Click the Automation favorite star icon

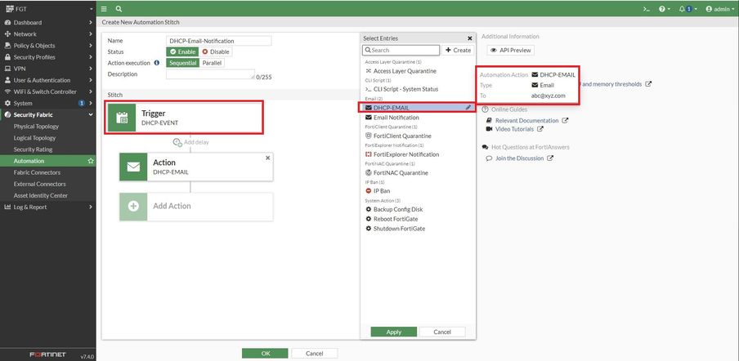click(x=91, y=161)
